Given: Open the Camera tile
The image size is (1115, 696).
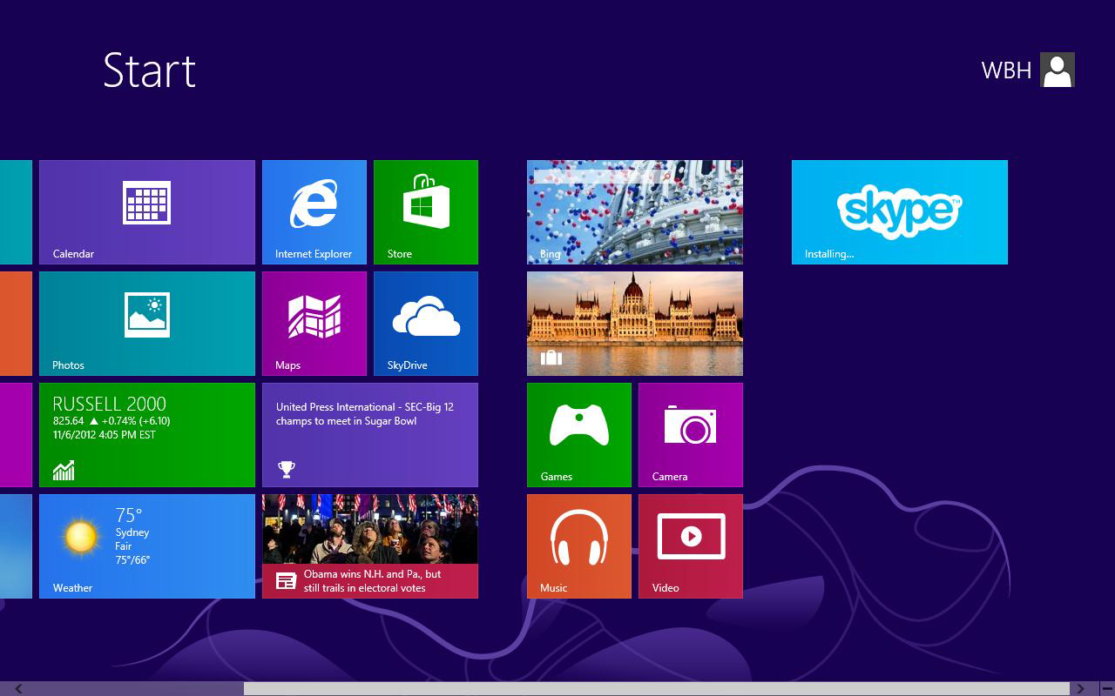Looking at the screenshot, I should (x=691, y=435).
